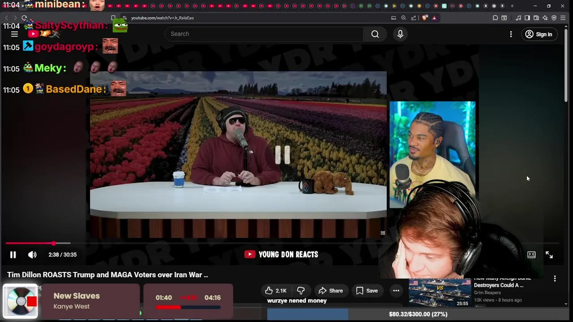Click the music widget red progress bar
This screenshot has height=322, width=573.
(188, 307)
